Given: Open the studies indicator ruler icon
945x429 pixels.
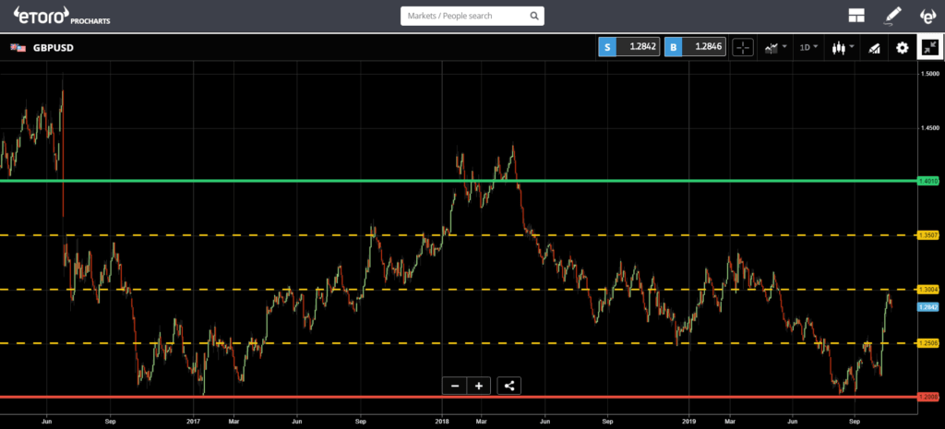Looking at the screenshot, I should [871, 47].
